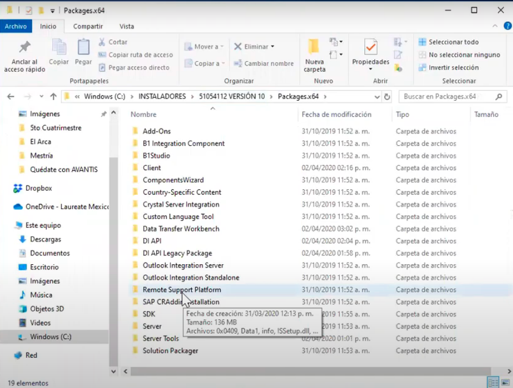The width and height of the screenshot is (513, 388).
Task: Refresh the folder view
Action: [x=387, y=97]
